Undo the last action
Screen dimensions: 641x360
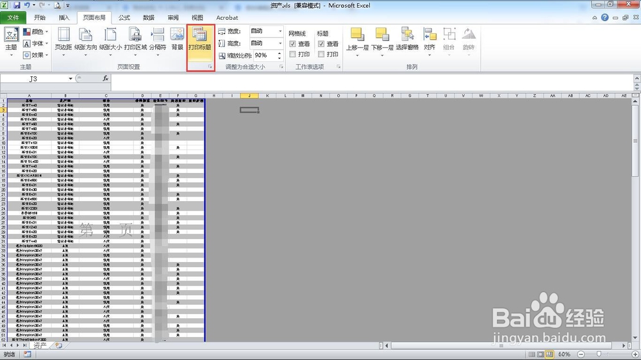pos(27,5)
